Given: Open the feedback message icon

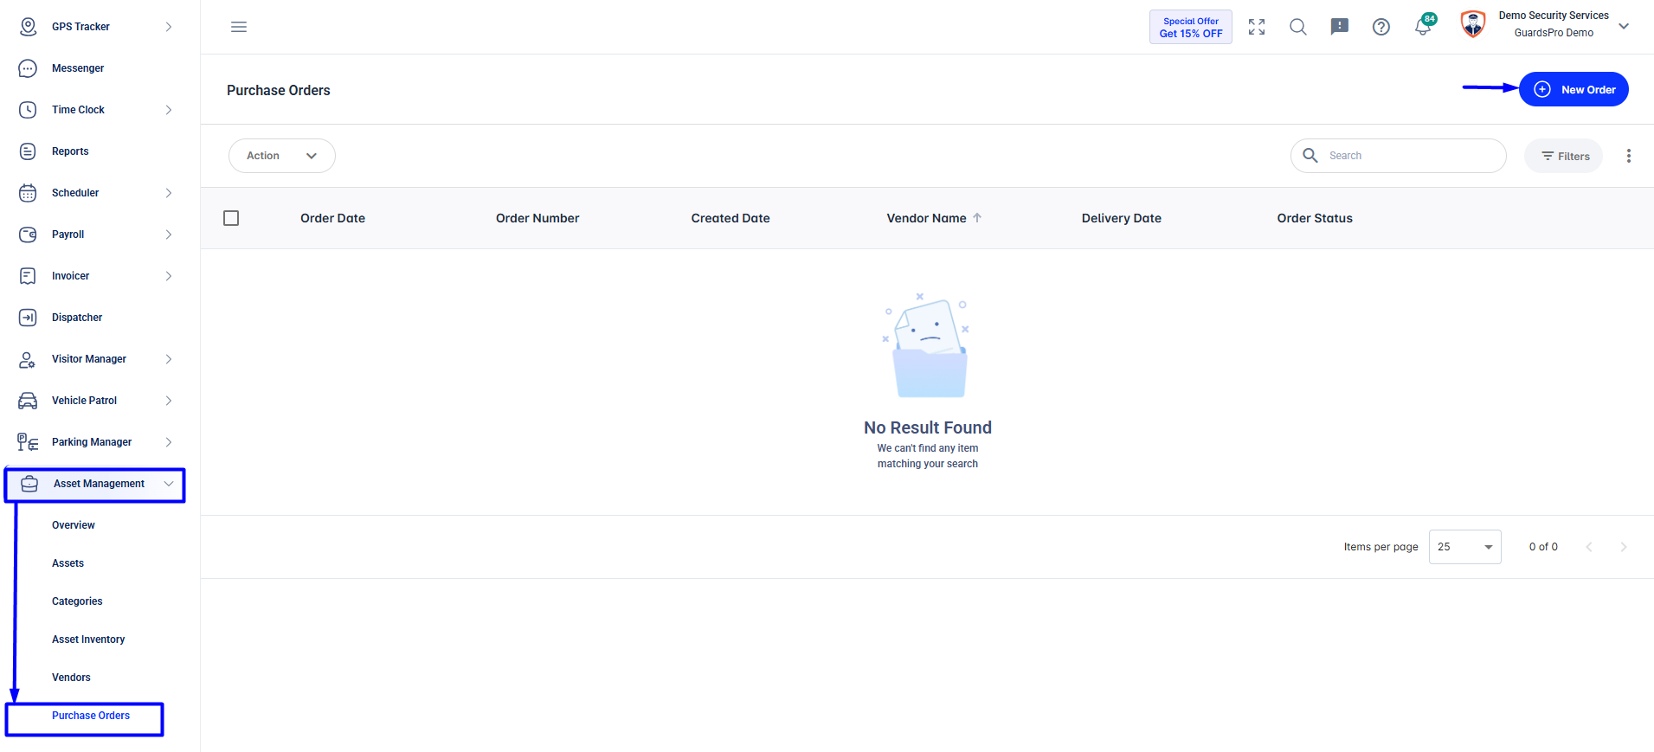Looking at the screenshot, I should pos(1340,27).
